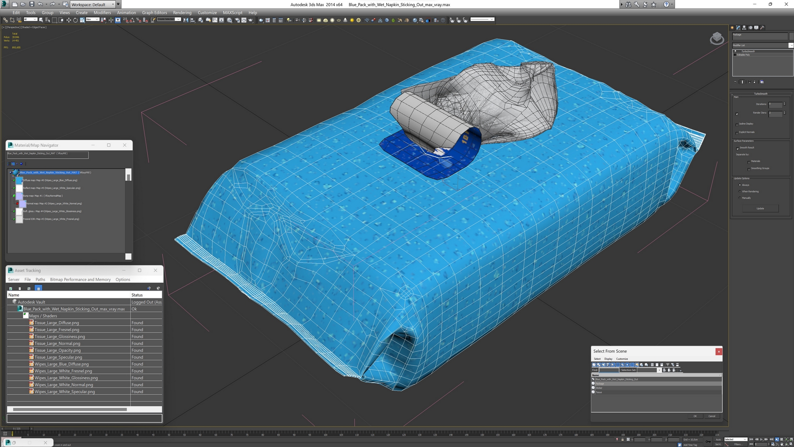The width and height of the screenshot is (794, 447).
Task: Select the Always update radio option
Action: pos(740,185)
